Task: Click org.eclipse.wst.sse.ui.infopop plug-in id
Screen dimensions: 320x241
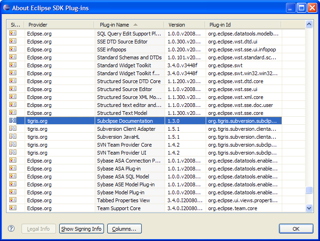Action: [242, 50]
